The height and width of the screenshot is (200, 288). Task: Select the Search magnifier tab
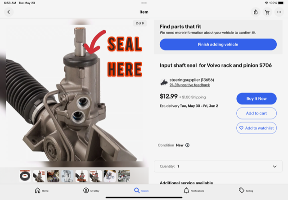[x=141, y=191]
